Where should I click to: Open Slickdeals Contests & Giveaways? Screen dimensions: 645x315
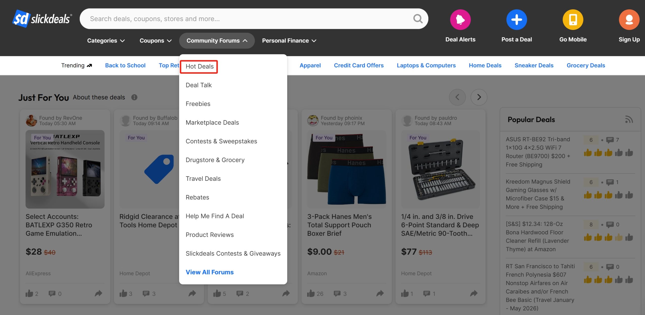point(233,253)
